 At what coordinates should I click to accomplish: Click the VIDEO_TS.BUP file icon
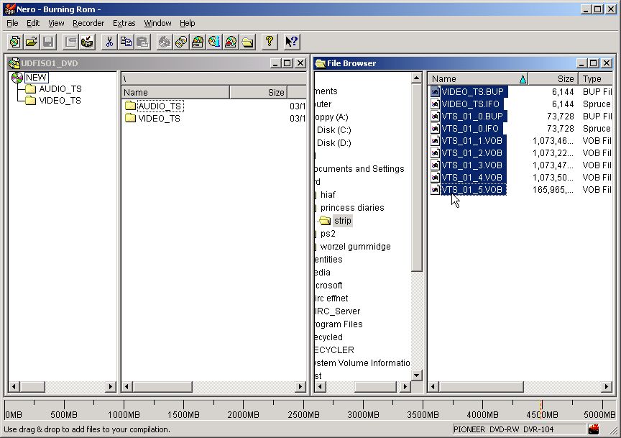(x=435, y=91)
